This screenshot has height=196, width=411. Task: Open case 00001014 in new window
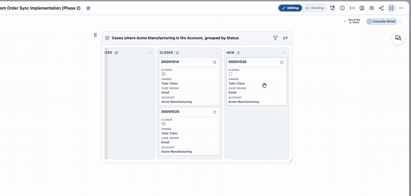pyautogui.click(x=215, y=62)
